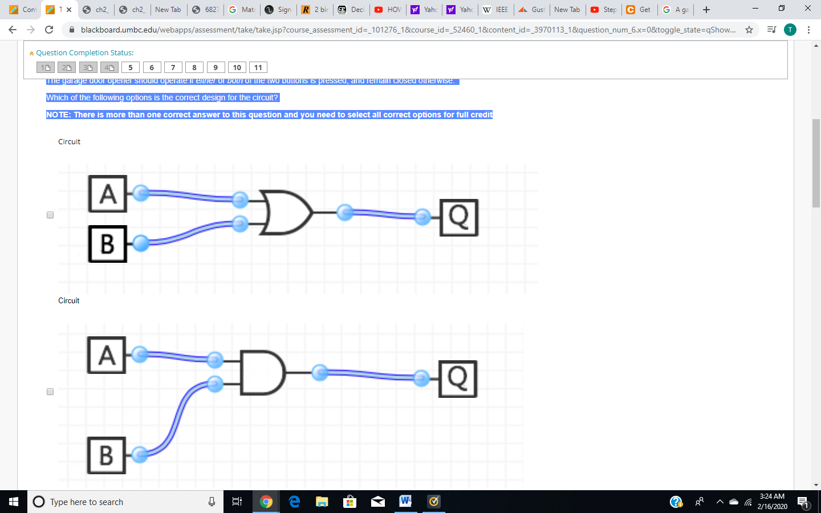Click the taskbar search box

click(x=125, y=502)
